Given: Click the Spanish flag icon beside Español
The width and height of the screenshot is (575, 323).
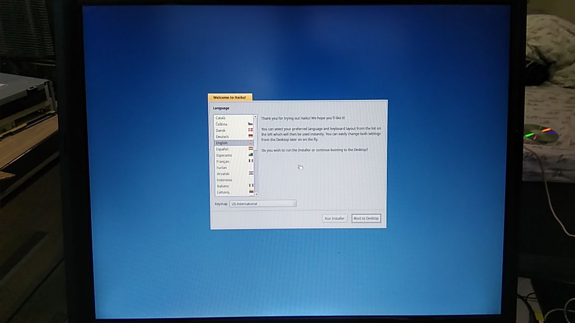Looking at the screenshot, I should (x=251, y=148).
